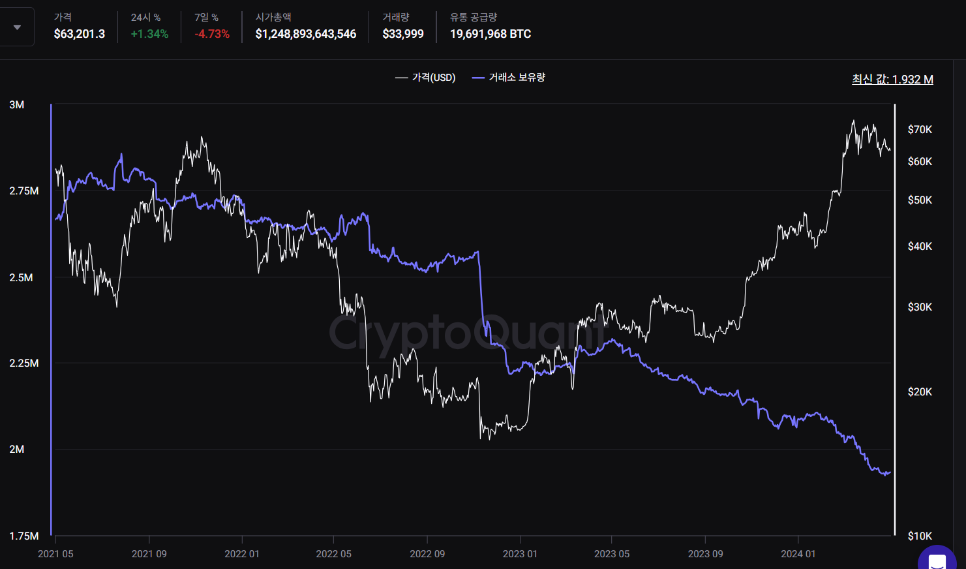Click the 2.5M left axis label

21,278
